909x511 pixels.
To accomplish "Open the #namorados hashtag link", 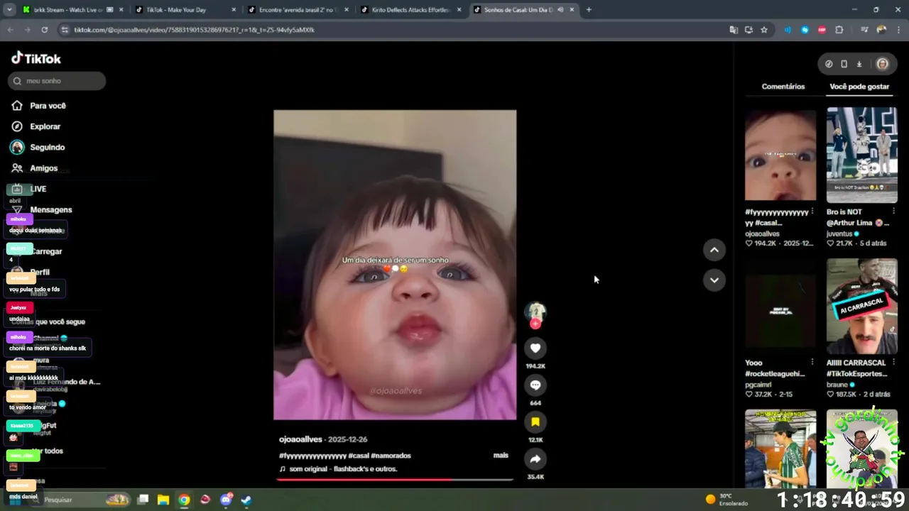I will click(391, 456).
